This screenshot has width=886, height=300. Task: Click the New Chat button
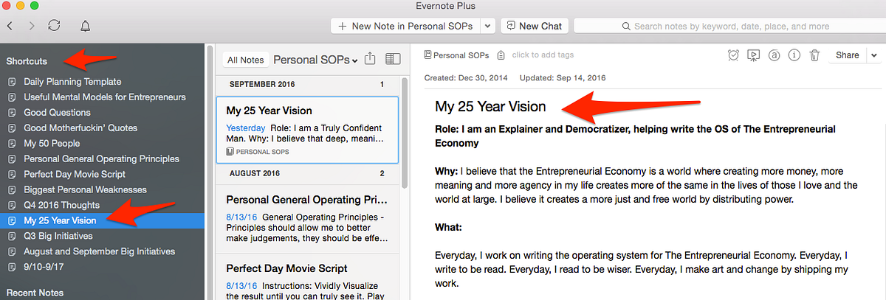(x=535, y=26)
